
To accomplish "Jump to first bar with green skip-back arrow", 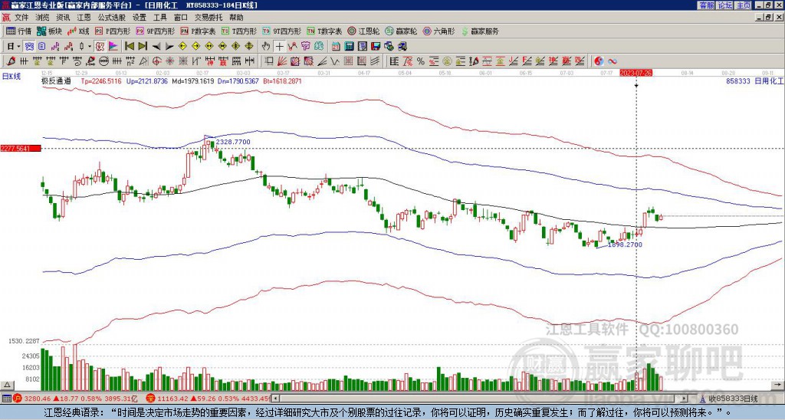I will coord(129,47).
